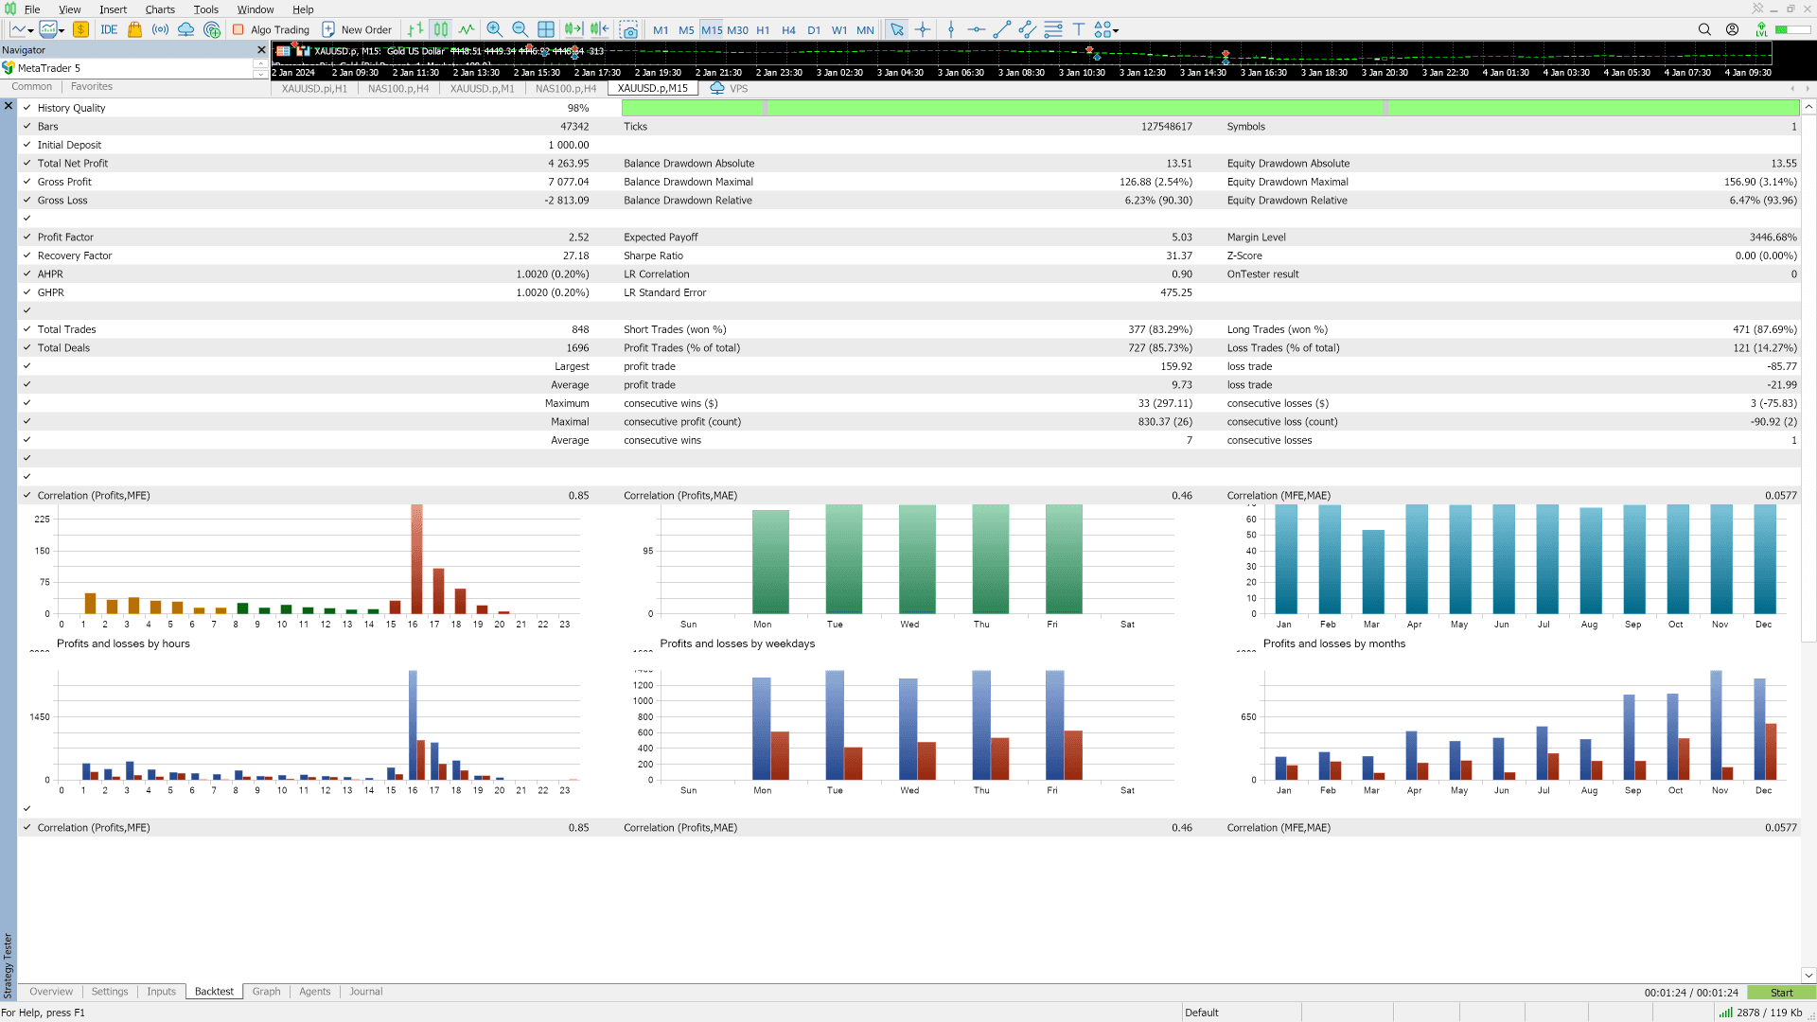Take a chart screenshot with camera icon

[x=629, y=29]
